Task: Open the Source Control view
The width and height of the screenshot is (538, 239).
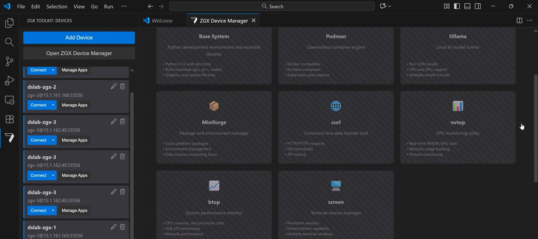Action: (x=9, y=62)
